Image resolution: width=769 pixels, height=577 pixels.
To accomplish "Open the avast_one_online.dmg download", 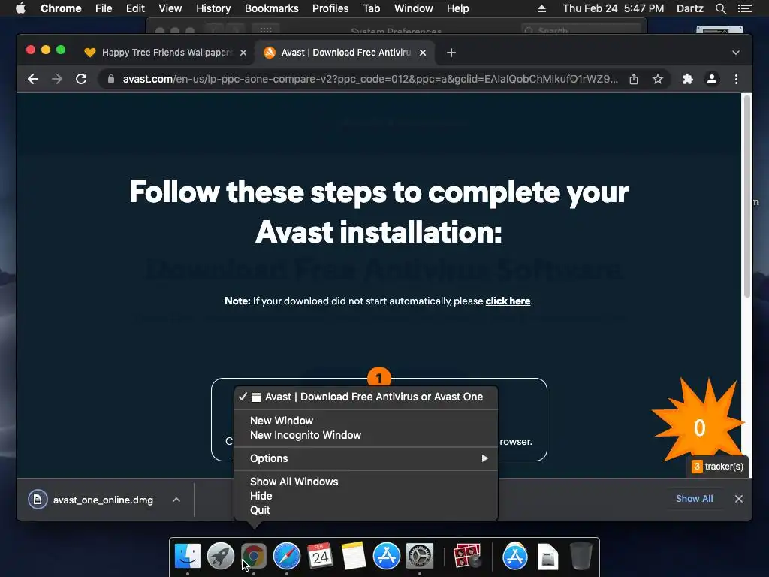I will [103, 500].
